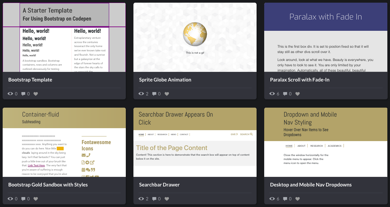Click the views eye icon on Bootstrap Template
The image size is (390, 207).
(10, 94)
